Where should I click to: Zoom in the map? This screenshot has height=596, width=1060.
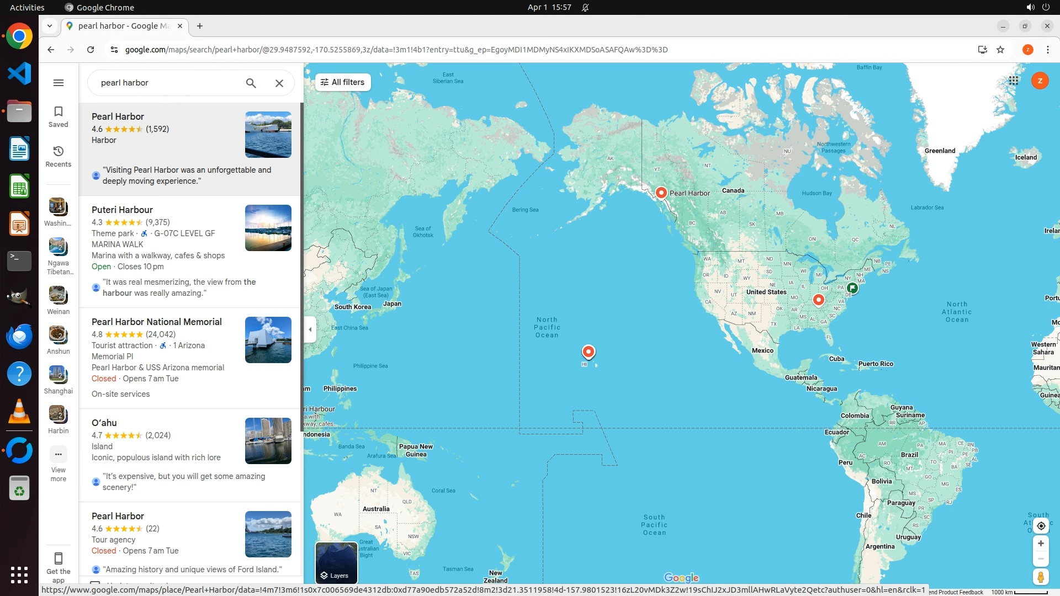[1041, 544]
